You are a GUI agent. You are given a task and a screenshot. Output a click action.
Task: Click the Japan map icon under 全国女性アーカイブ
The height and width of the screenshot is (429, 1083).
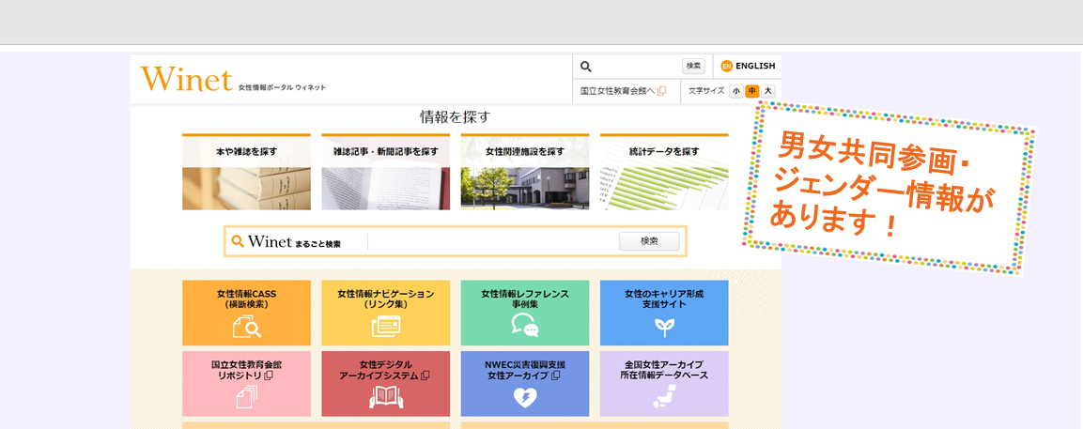pos(664,397)
